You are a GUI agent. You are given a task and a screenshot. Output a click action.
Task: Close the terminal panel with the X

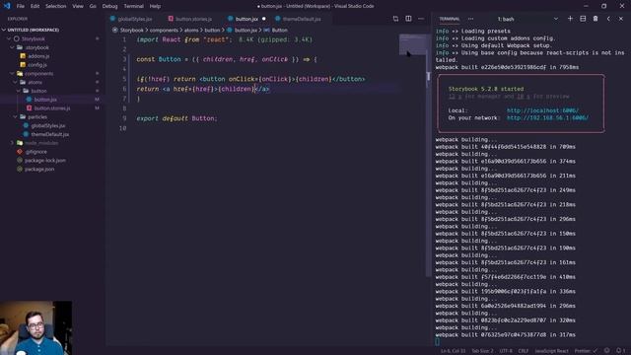coord(621,19)
